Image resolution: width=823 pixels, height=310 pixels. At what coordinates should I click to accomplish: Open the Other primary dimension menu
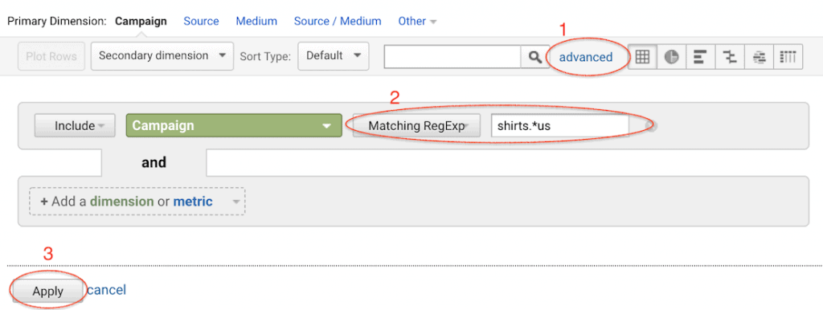(x=417, y=22)
